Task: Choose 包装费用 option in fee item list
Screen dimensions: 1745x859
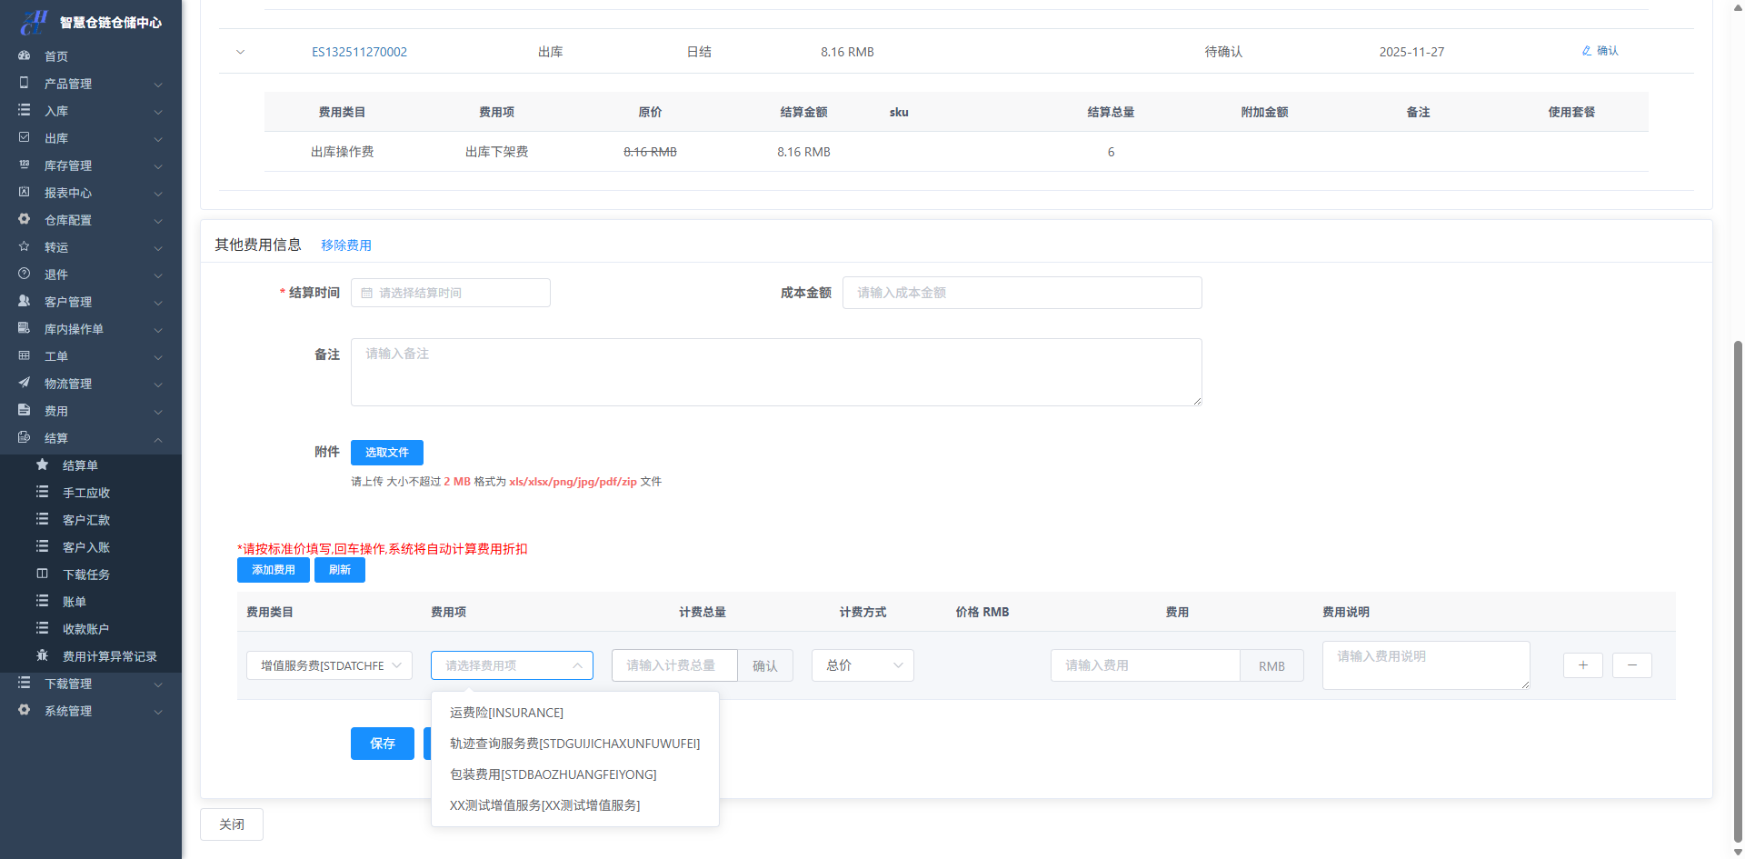Action: tap(553, 774)
